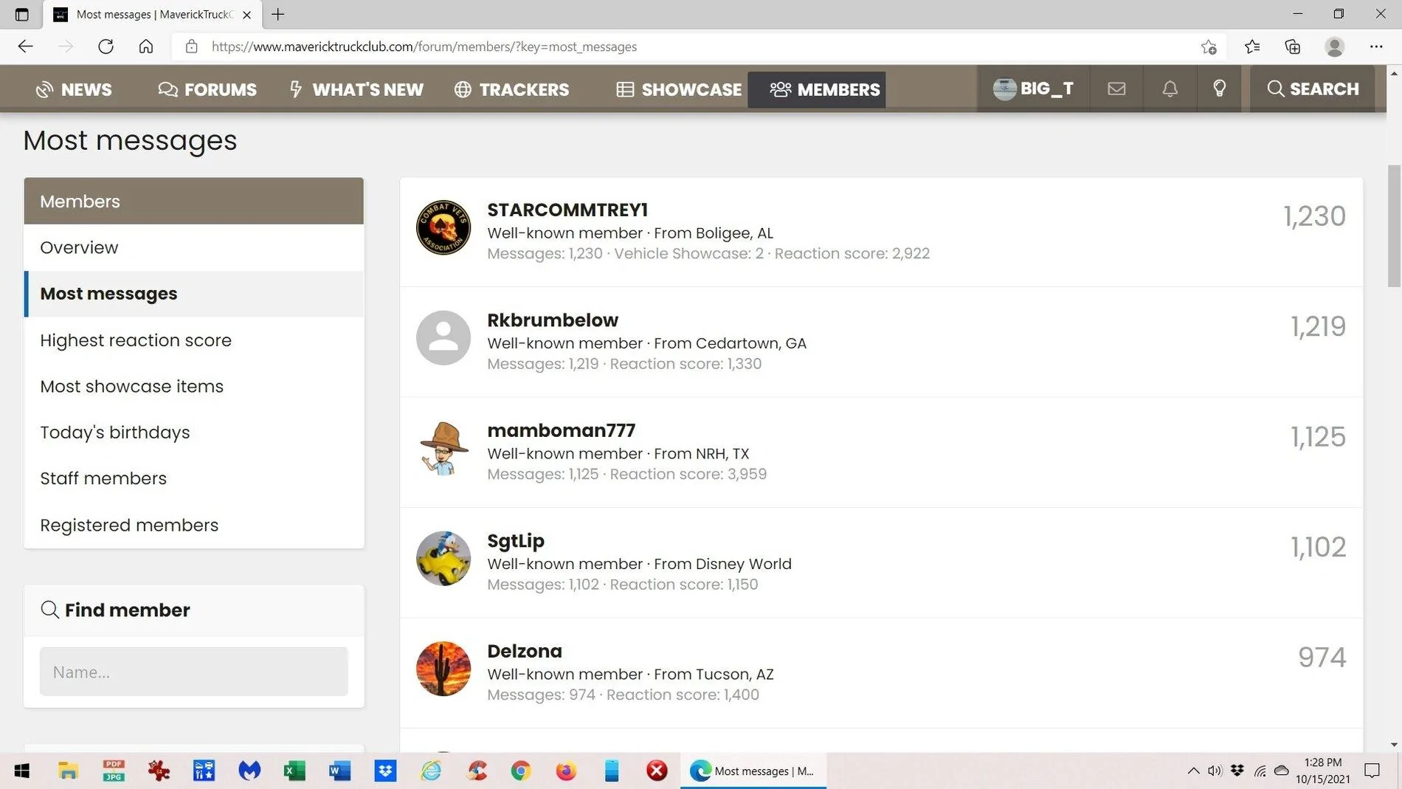Open Rkbrumbelow's default avatar
This screenshot has height=789, width=1402.
click(443, 338)
